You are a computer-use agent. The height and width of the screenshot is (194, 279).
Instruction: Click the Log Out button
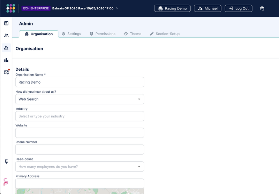[239, 8]
